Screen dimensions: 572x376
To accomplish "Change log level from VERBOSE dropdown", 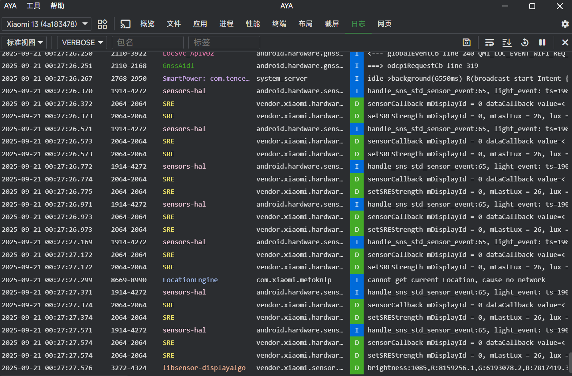I will (x=82, y=42).
